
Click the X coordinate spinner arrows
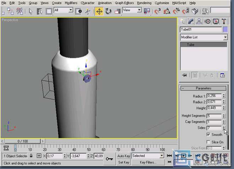[65, 156]
